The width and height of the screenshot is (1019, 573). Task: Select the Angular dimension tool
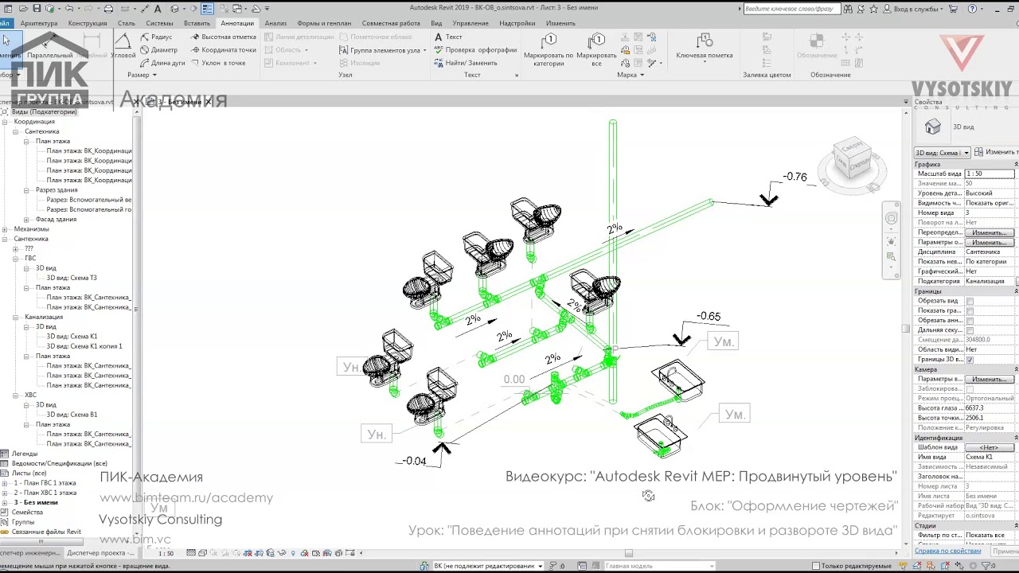123,45
